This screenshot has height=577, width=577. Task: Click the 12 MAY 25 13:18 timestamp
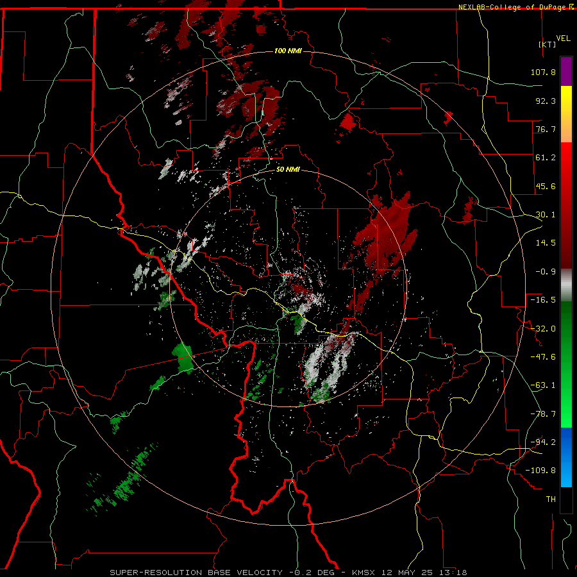point(424,573)
